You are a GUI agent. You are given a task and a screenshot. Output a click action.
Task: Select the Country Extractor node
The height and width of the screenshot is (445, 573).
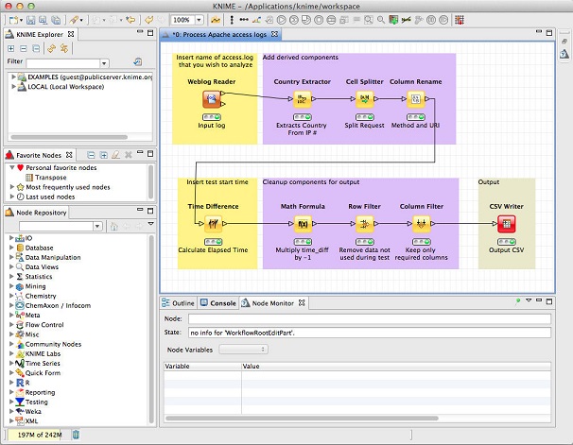(303, 98)
